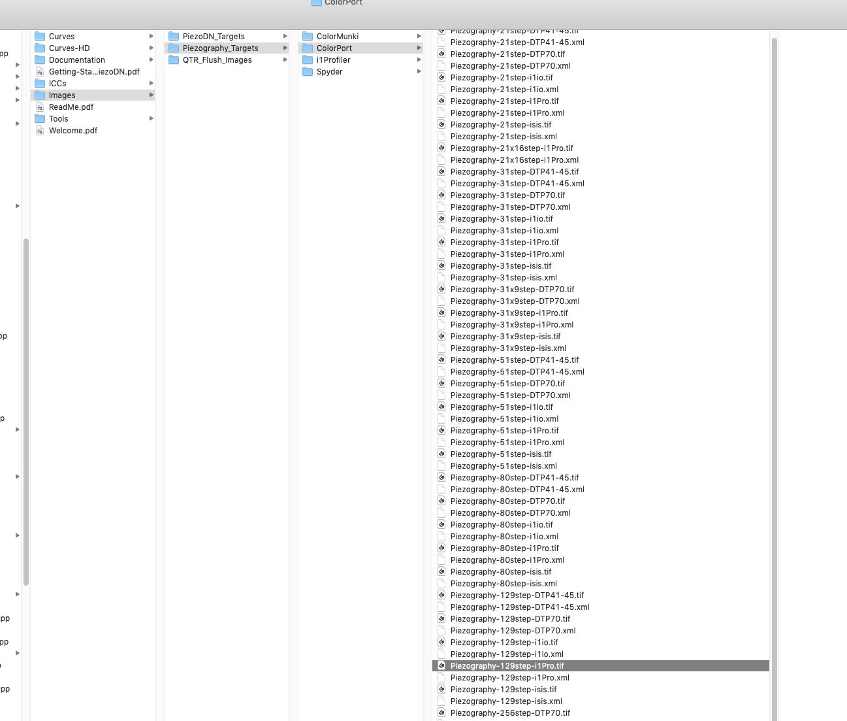This screenshot has width=847, height=721.
Task: Expand the Curves-HD folder arrow
Action: coord(151,48)
